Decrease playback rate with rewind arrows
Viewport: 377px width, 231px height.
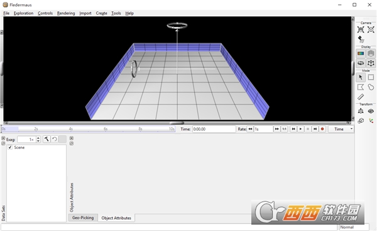(250, 129)
